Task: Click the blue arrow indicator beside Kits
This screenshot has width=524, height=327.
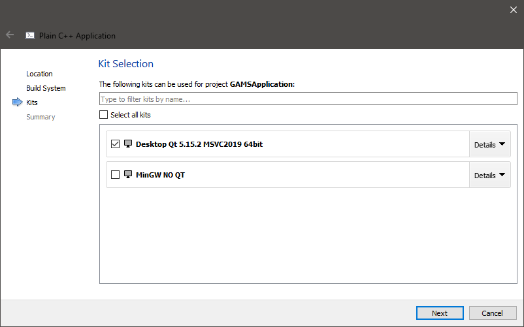Action: point(17,102)
